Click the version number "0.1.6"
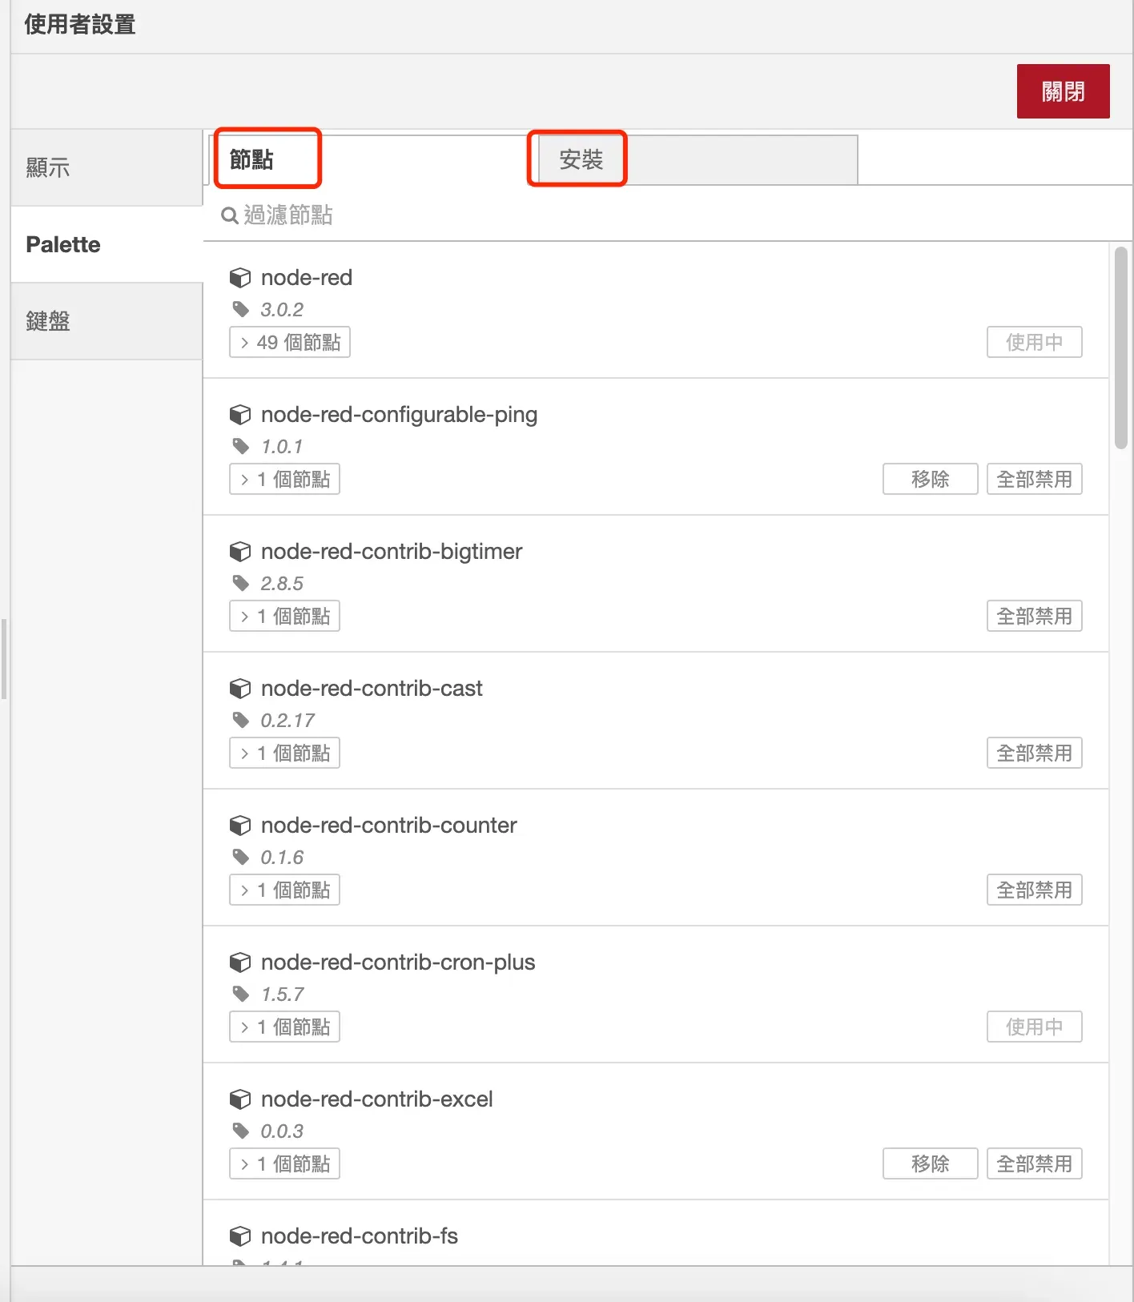 (282, 858)
